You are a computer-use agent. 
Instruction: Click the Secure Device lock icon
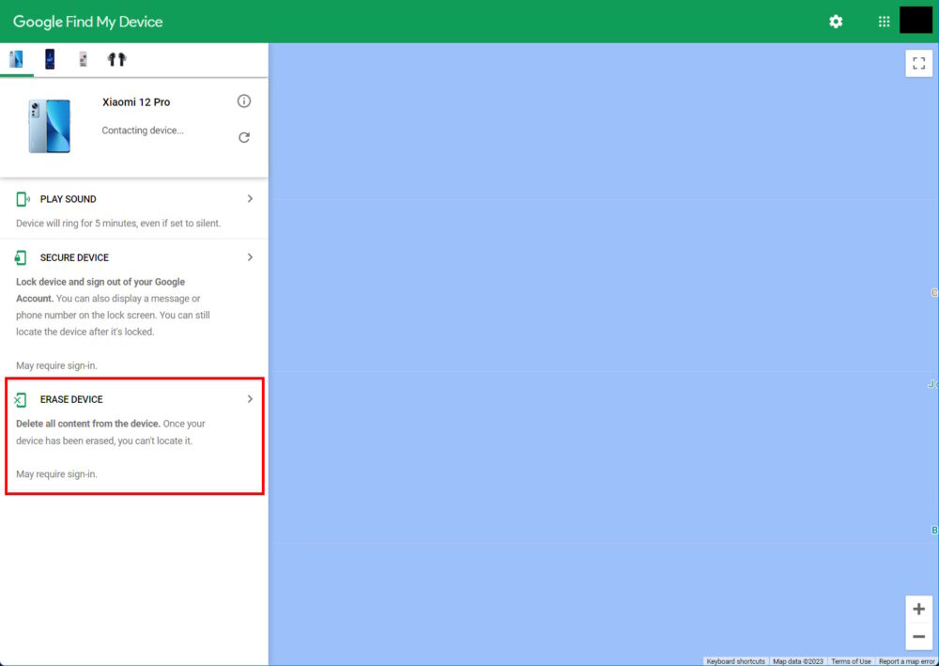pos(21,256)
